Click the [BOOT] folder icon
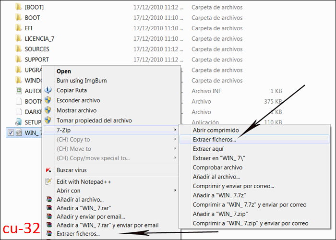Image resolution: width=336 pixels, height=240 pixels. click(19, 7)
